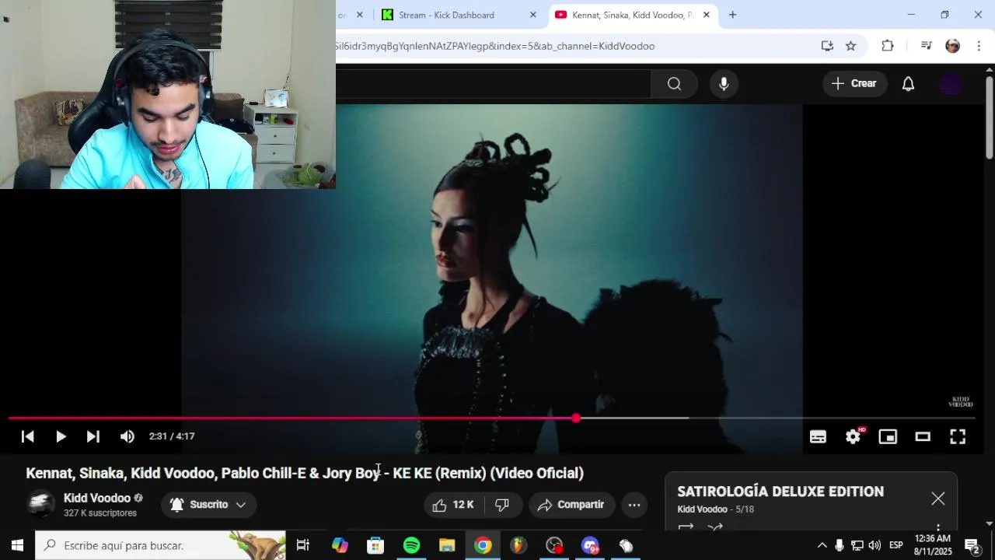
Task: Dislike the video
Action: tap(502, 505)
